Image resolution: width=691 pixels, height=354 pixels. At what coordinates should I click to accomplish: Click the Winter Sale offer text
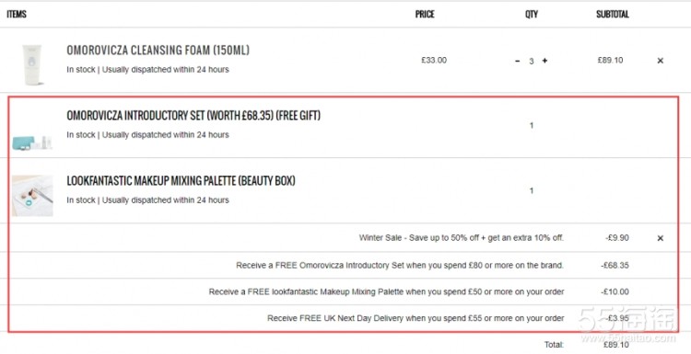click(x=462, y=238)
